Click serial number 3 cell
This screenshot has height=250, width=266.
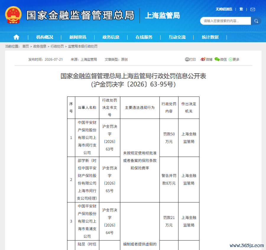click(x=71, y=221)
